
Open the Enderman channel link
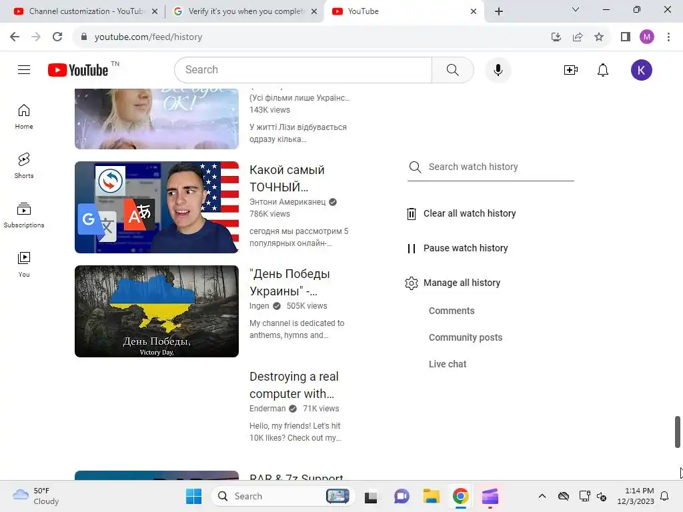tap(267, 409)
